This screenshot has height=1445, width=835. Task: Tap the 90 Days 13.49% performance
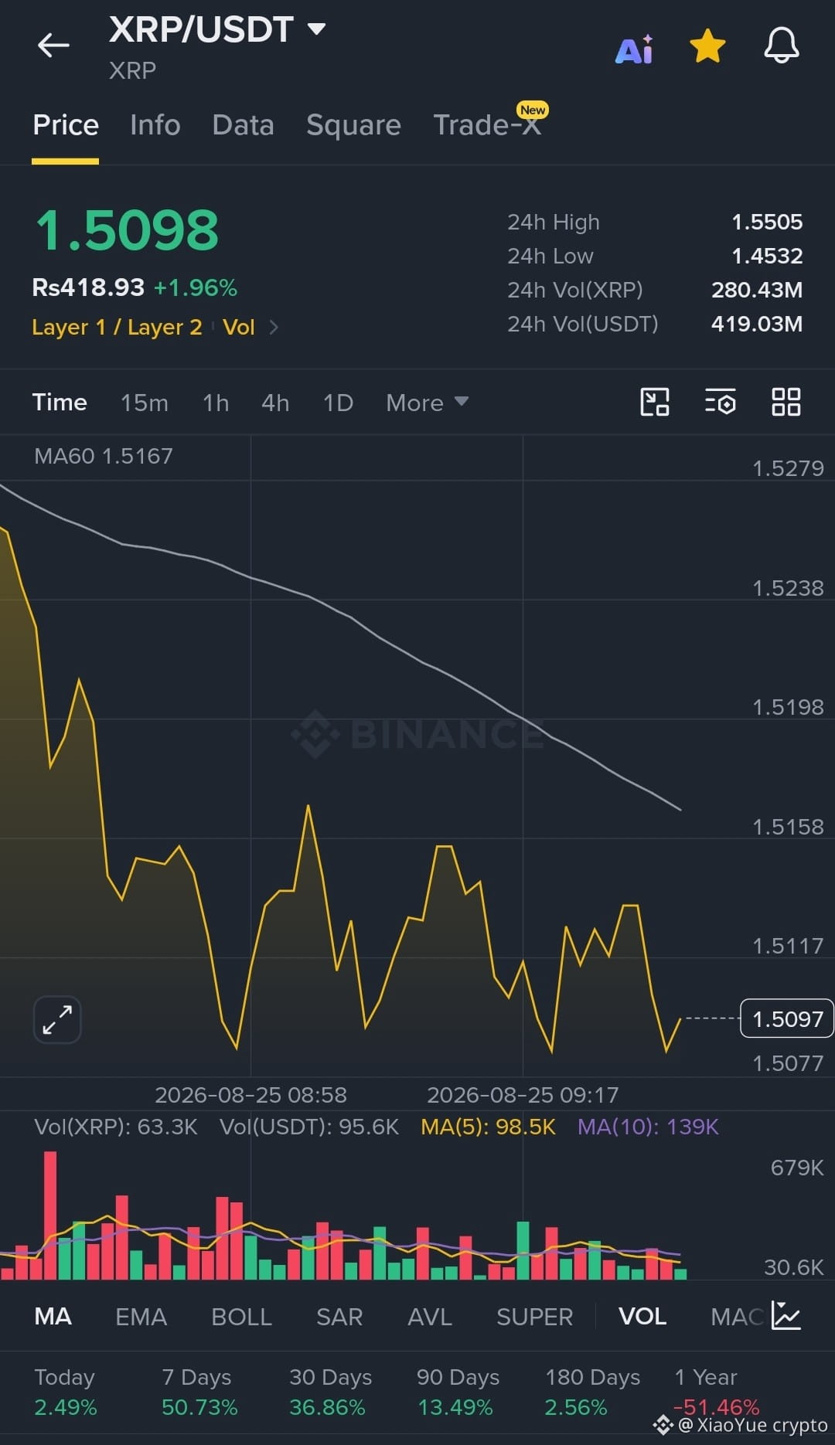(458, 1392)
